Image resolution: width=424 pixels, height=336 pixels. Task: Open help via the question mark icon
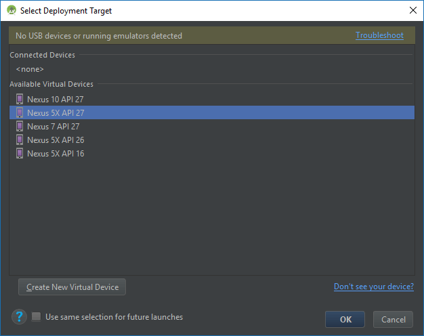coord(19,317)
